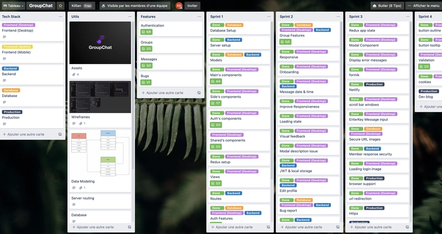442x234 pixels.
Task: Click Side's components 7/7 checklist badge
Action: [216, 103]
